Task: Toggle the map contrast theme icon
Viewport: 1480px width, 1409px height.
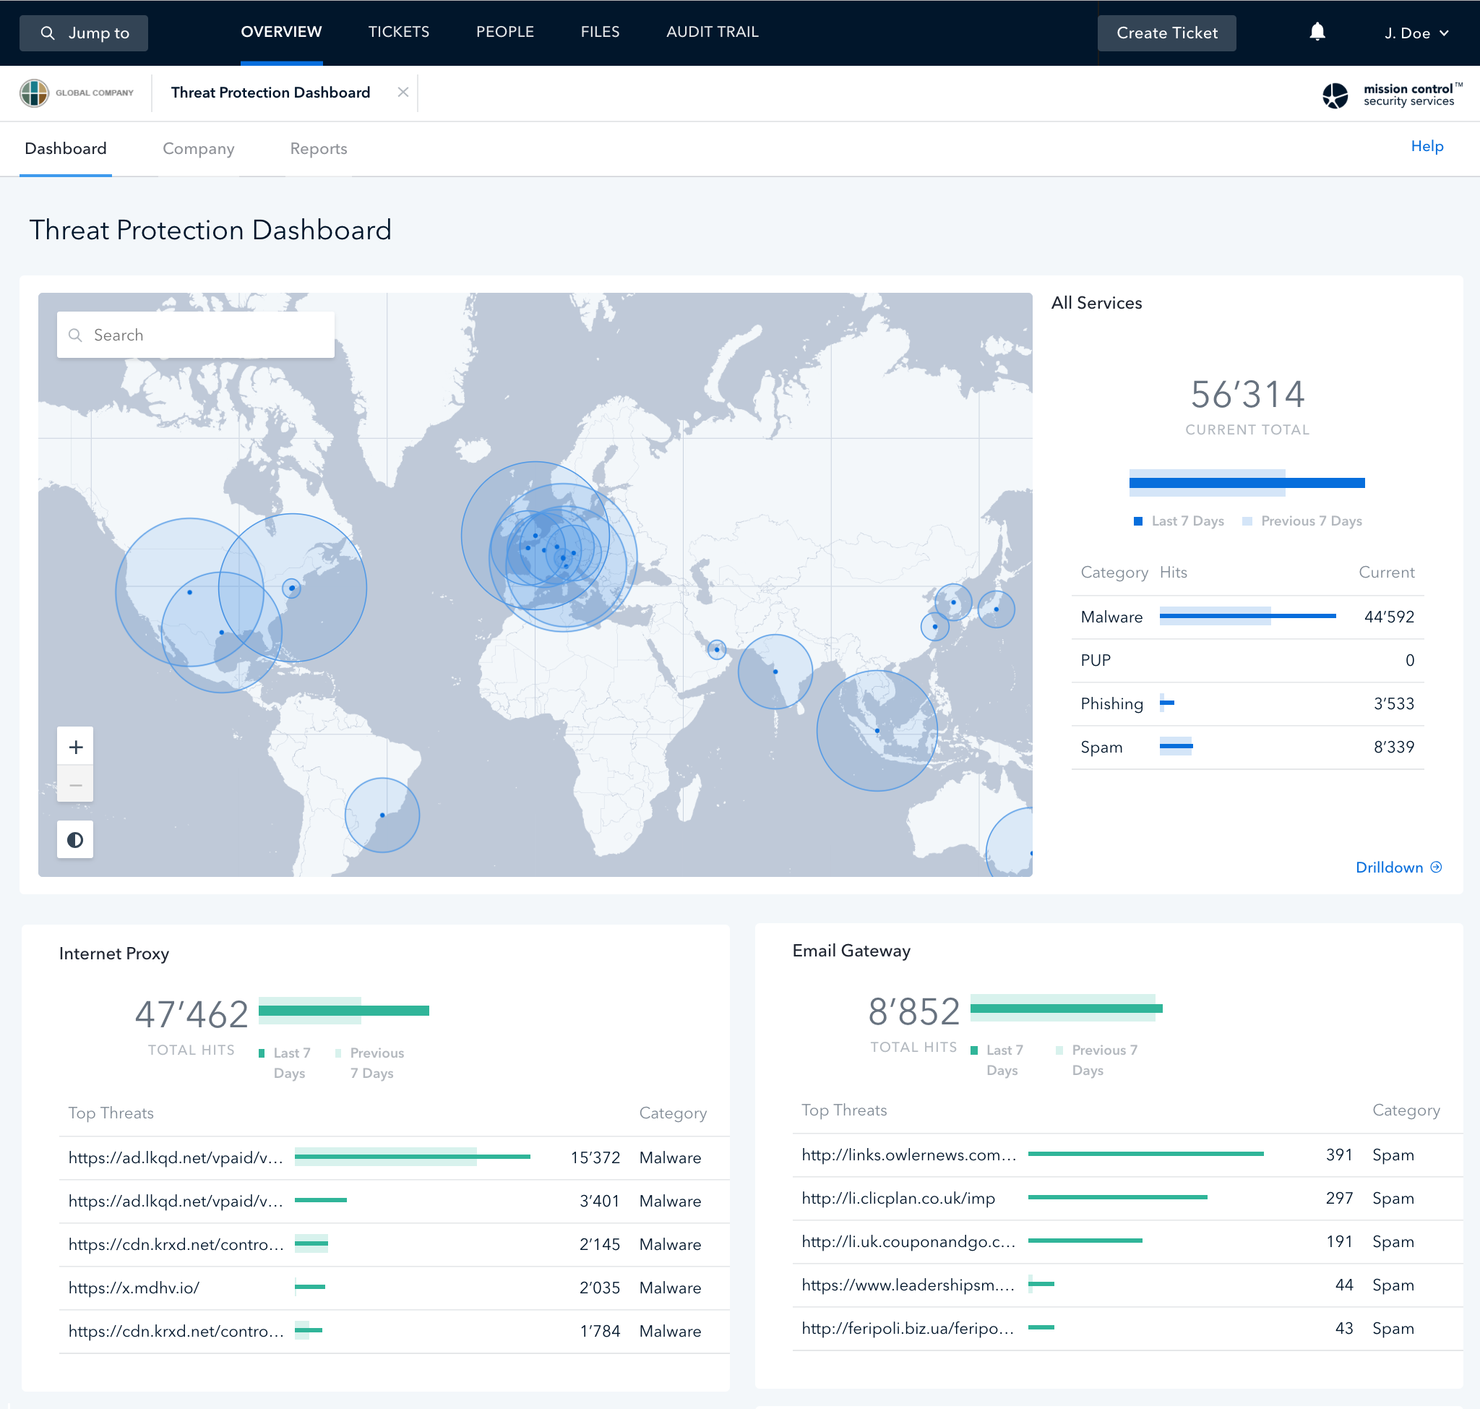Action: point(75,840)
